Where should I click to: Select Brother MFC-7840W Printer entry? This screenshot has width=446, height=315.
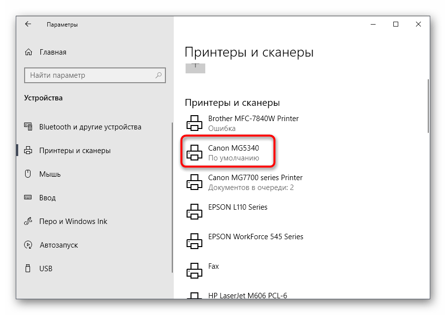pos(253,118)
